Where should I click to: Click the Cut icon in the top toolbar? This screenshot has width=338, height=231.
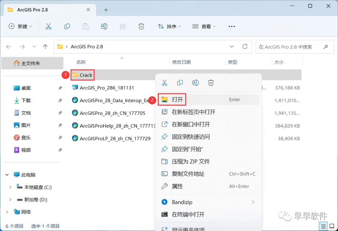[x=49, y=26]
